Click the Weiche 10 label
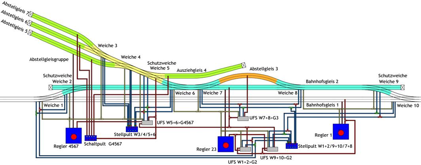 [407, 105]
